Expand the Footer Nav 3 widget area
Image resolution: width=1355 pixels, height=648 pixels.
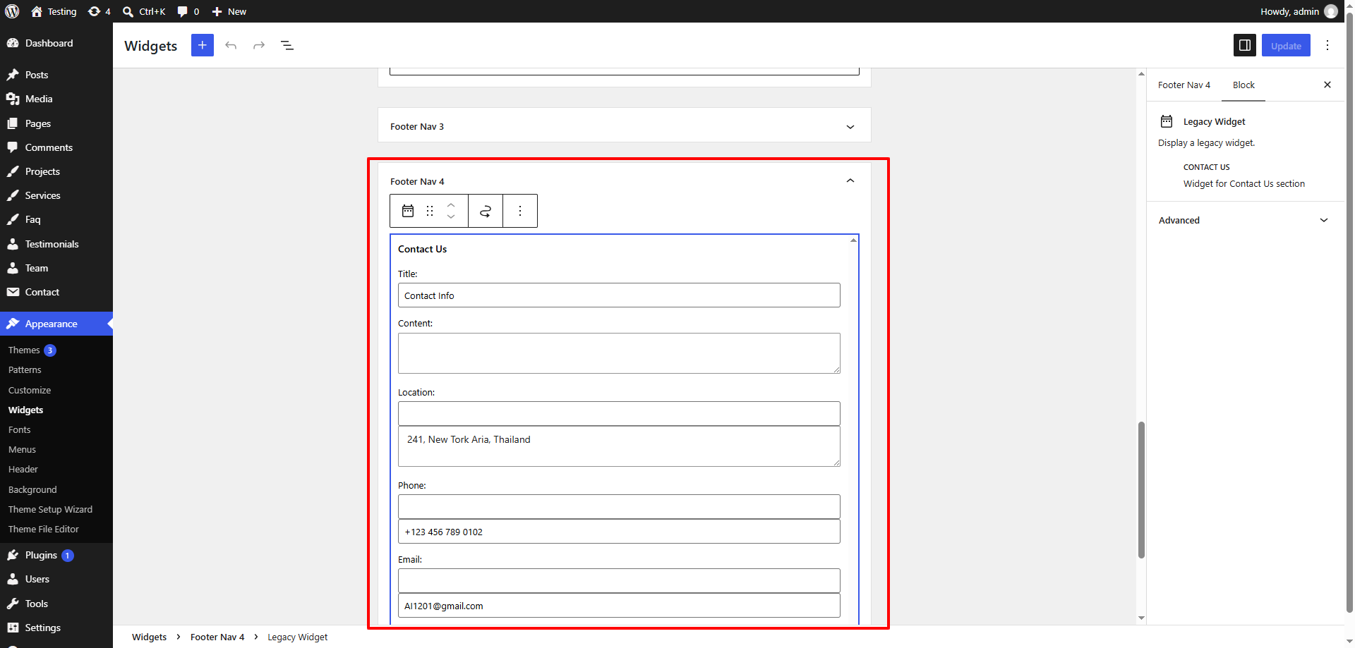pyautogui.click(x=624, y=126)
